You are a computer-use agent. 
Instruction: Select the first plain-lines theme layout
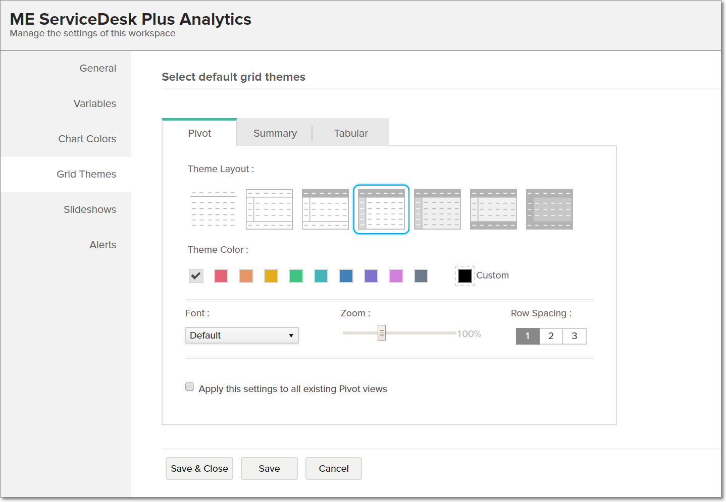coord(213,209)
